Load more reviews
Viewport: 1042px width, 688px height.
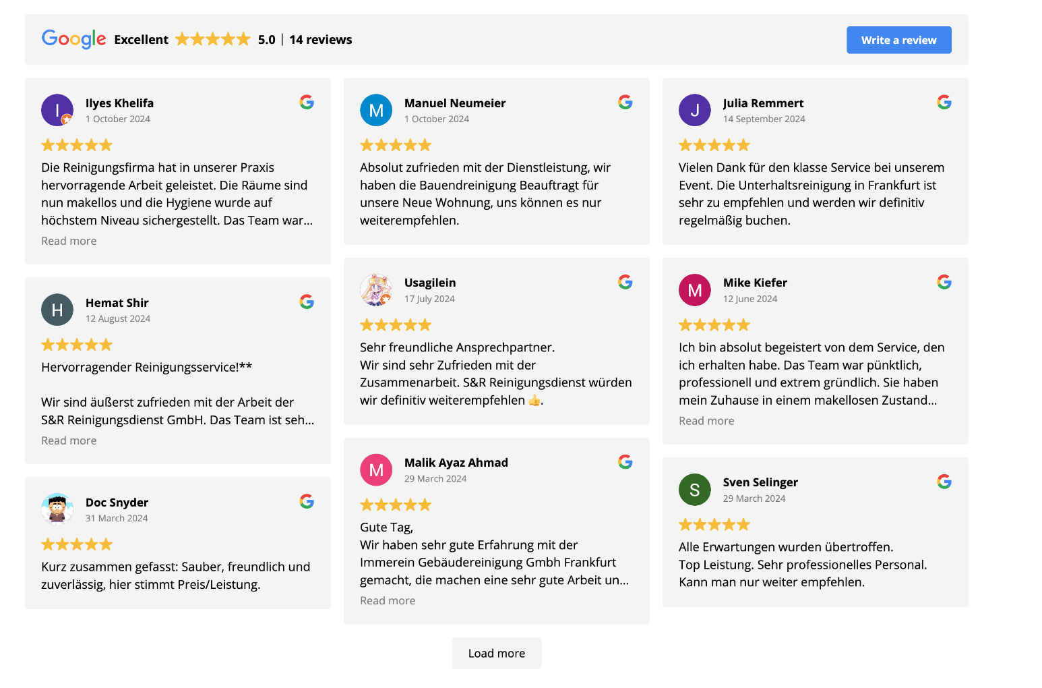pyautogui.click(x=497, y=653)
